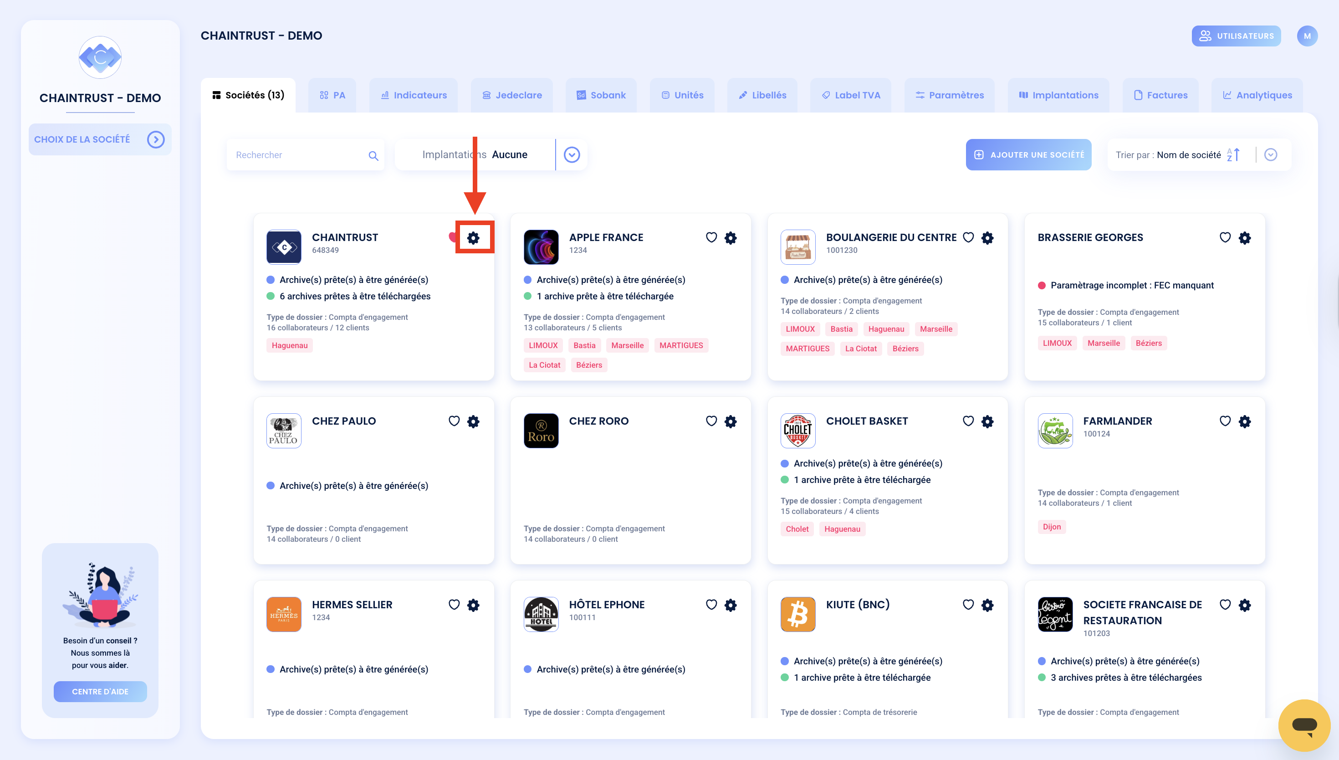The image size is (1339, 760).
Task: Expand the Trier par sort dropdown
Action: 1271,154
